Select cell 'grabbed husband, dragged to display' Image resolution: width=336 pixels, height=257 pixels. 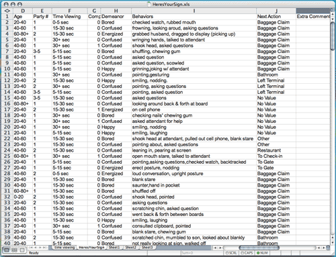point(194,34)
